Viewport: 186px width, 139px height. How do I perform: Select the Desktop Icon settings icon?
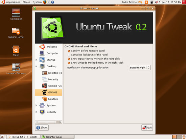45,73
